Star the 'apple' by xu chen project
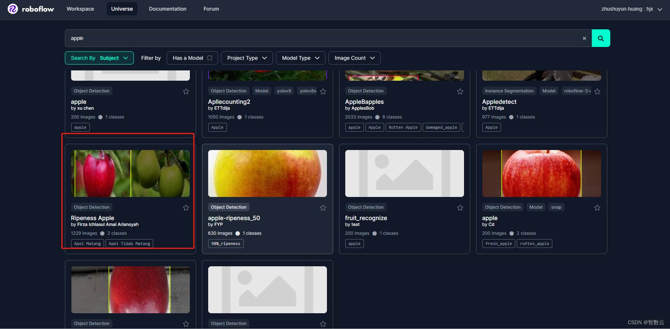Image resolution: width=670 pixels, height=329 pixels. [186, 91]
